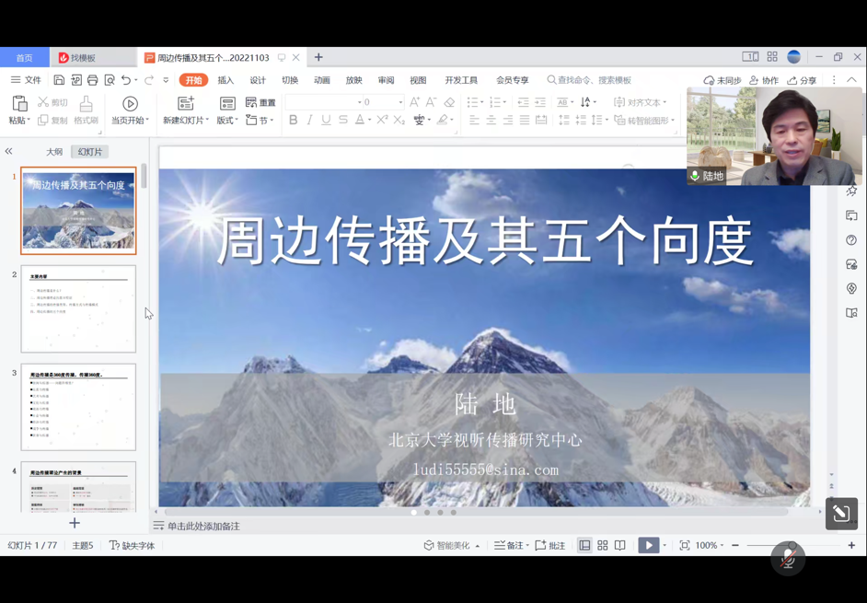Screen dimensions: 867x603
Task: Start slideshow with the status bar play button
Action: (648, 545)
